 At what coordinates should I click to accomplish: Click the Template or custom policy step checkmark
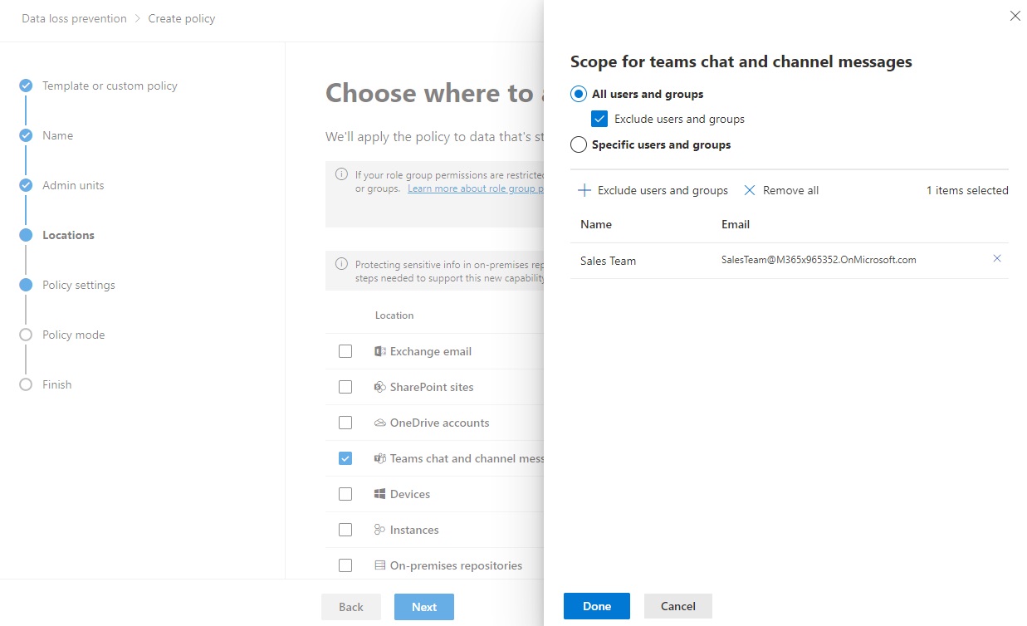pyautogui.click(x=26, y=86)
